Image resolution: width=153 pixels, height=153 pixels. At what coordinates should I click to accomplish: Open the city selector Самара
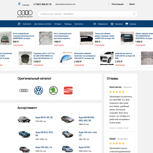25,5
